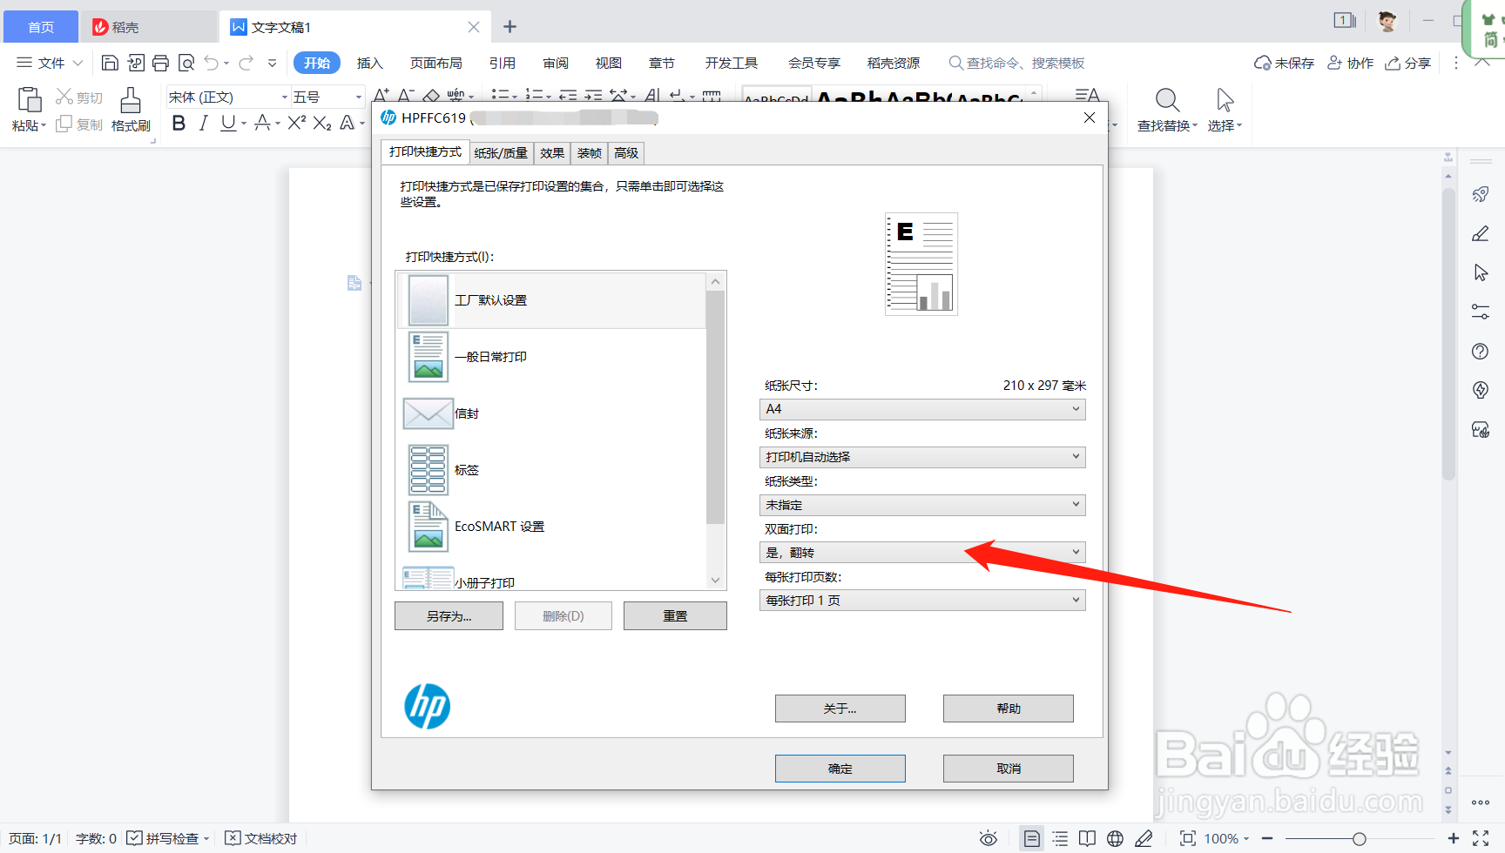
Task: Open the paper source dropdown
Action: tap(922, 457)
